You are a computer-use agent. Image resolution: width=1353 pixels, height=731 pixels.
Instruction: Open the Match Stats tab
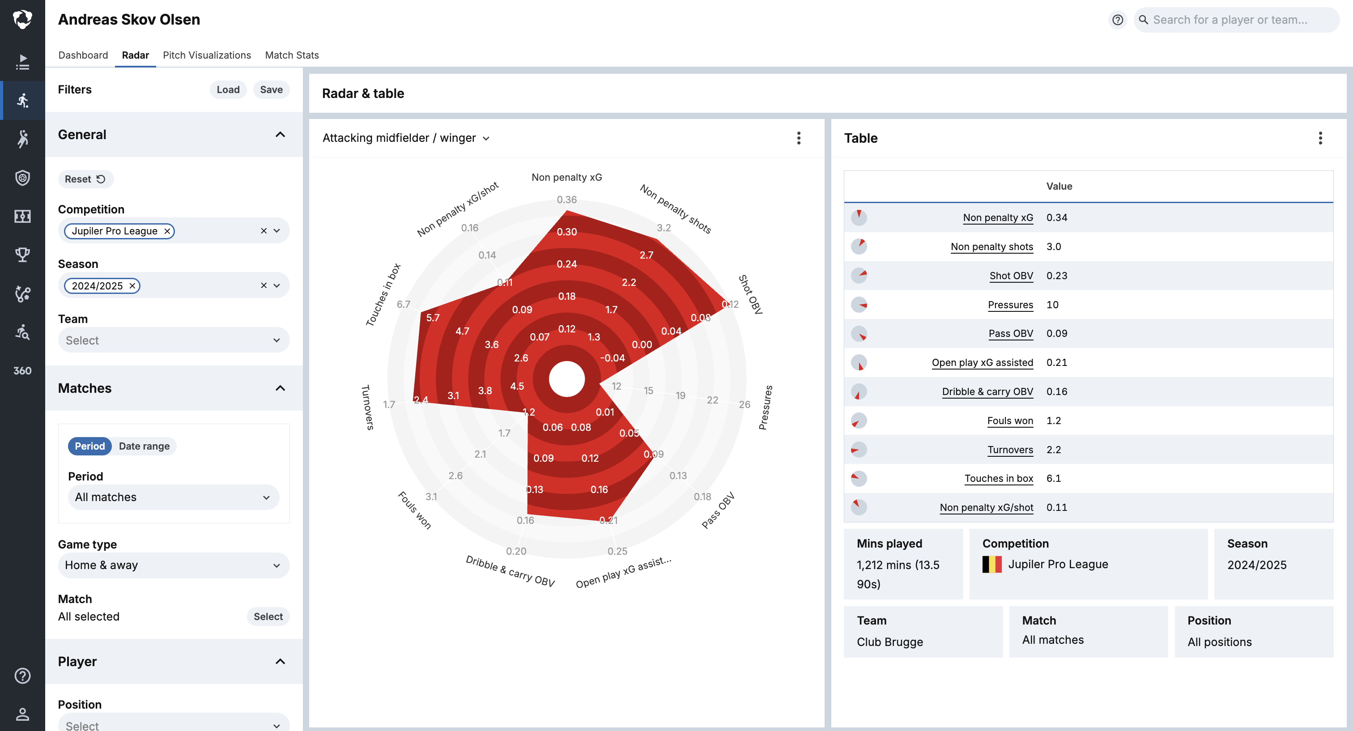tap(292, 55)
